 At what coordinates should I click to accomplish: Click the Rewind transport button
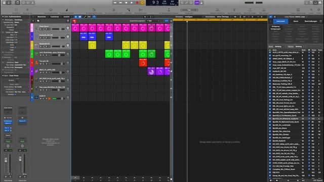[115, 3]
